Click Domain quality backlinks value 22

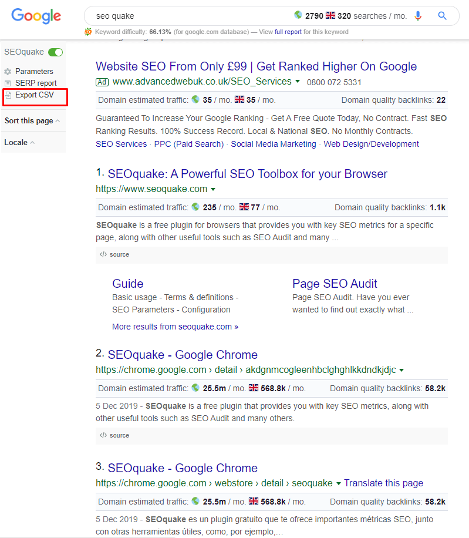click(441, 100)
